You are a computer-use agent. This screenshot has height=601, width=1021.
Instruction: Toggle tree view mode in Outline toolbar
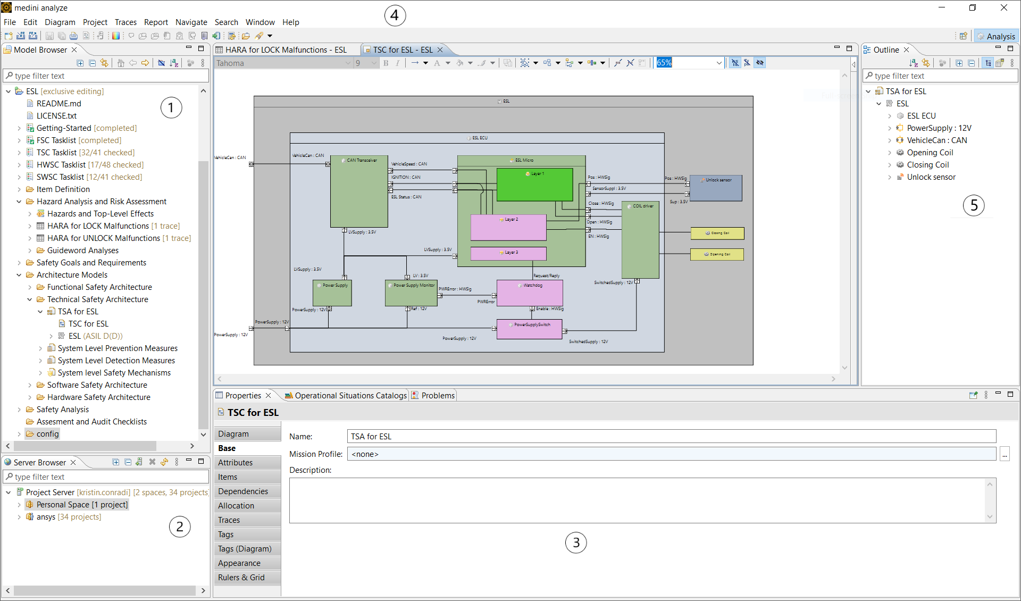pyautogui.click(x=987, y=63)
